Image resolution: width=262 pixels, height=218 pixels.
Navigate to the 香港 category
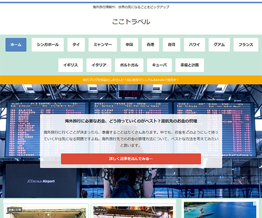[150, 45]
